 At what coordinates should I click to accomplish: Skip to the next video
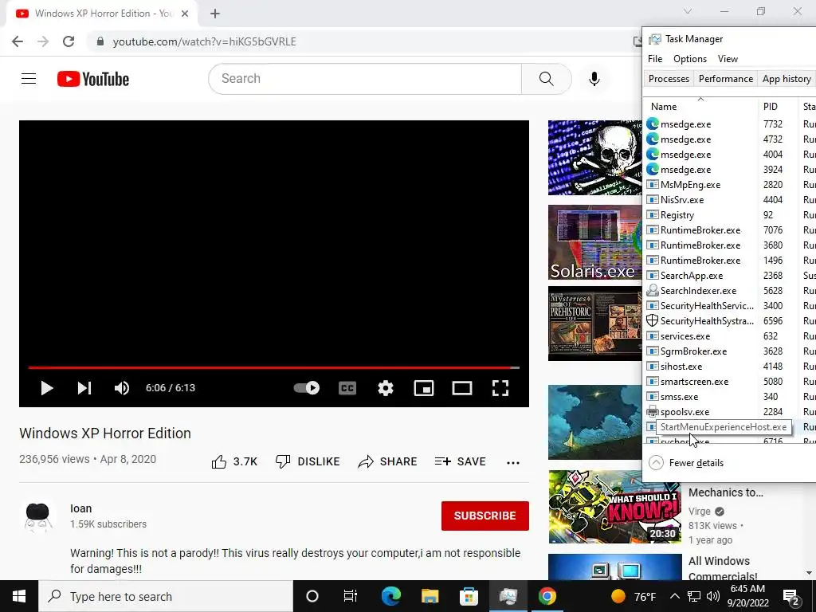(84, 388)
